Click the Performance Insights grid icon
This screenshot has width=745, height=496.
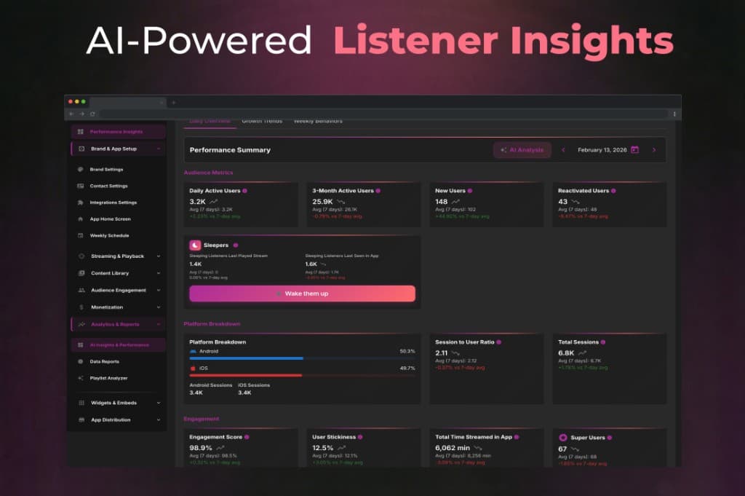coord(80,132)
